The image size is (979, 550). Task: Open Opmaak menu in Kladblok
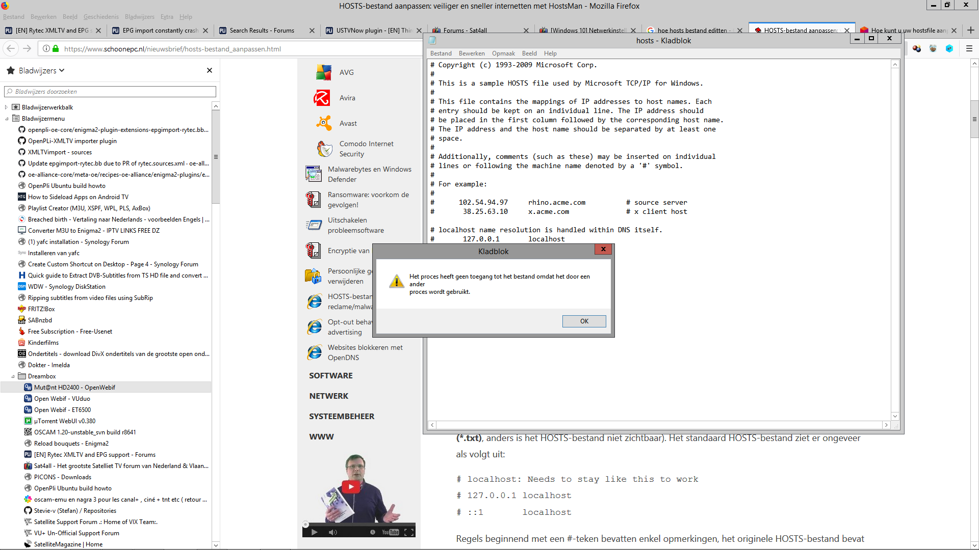[x=503, y=53]
